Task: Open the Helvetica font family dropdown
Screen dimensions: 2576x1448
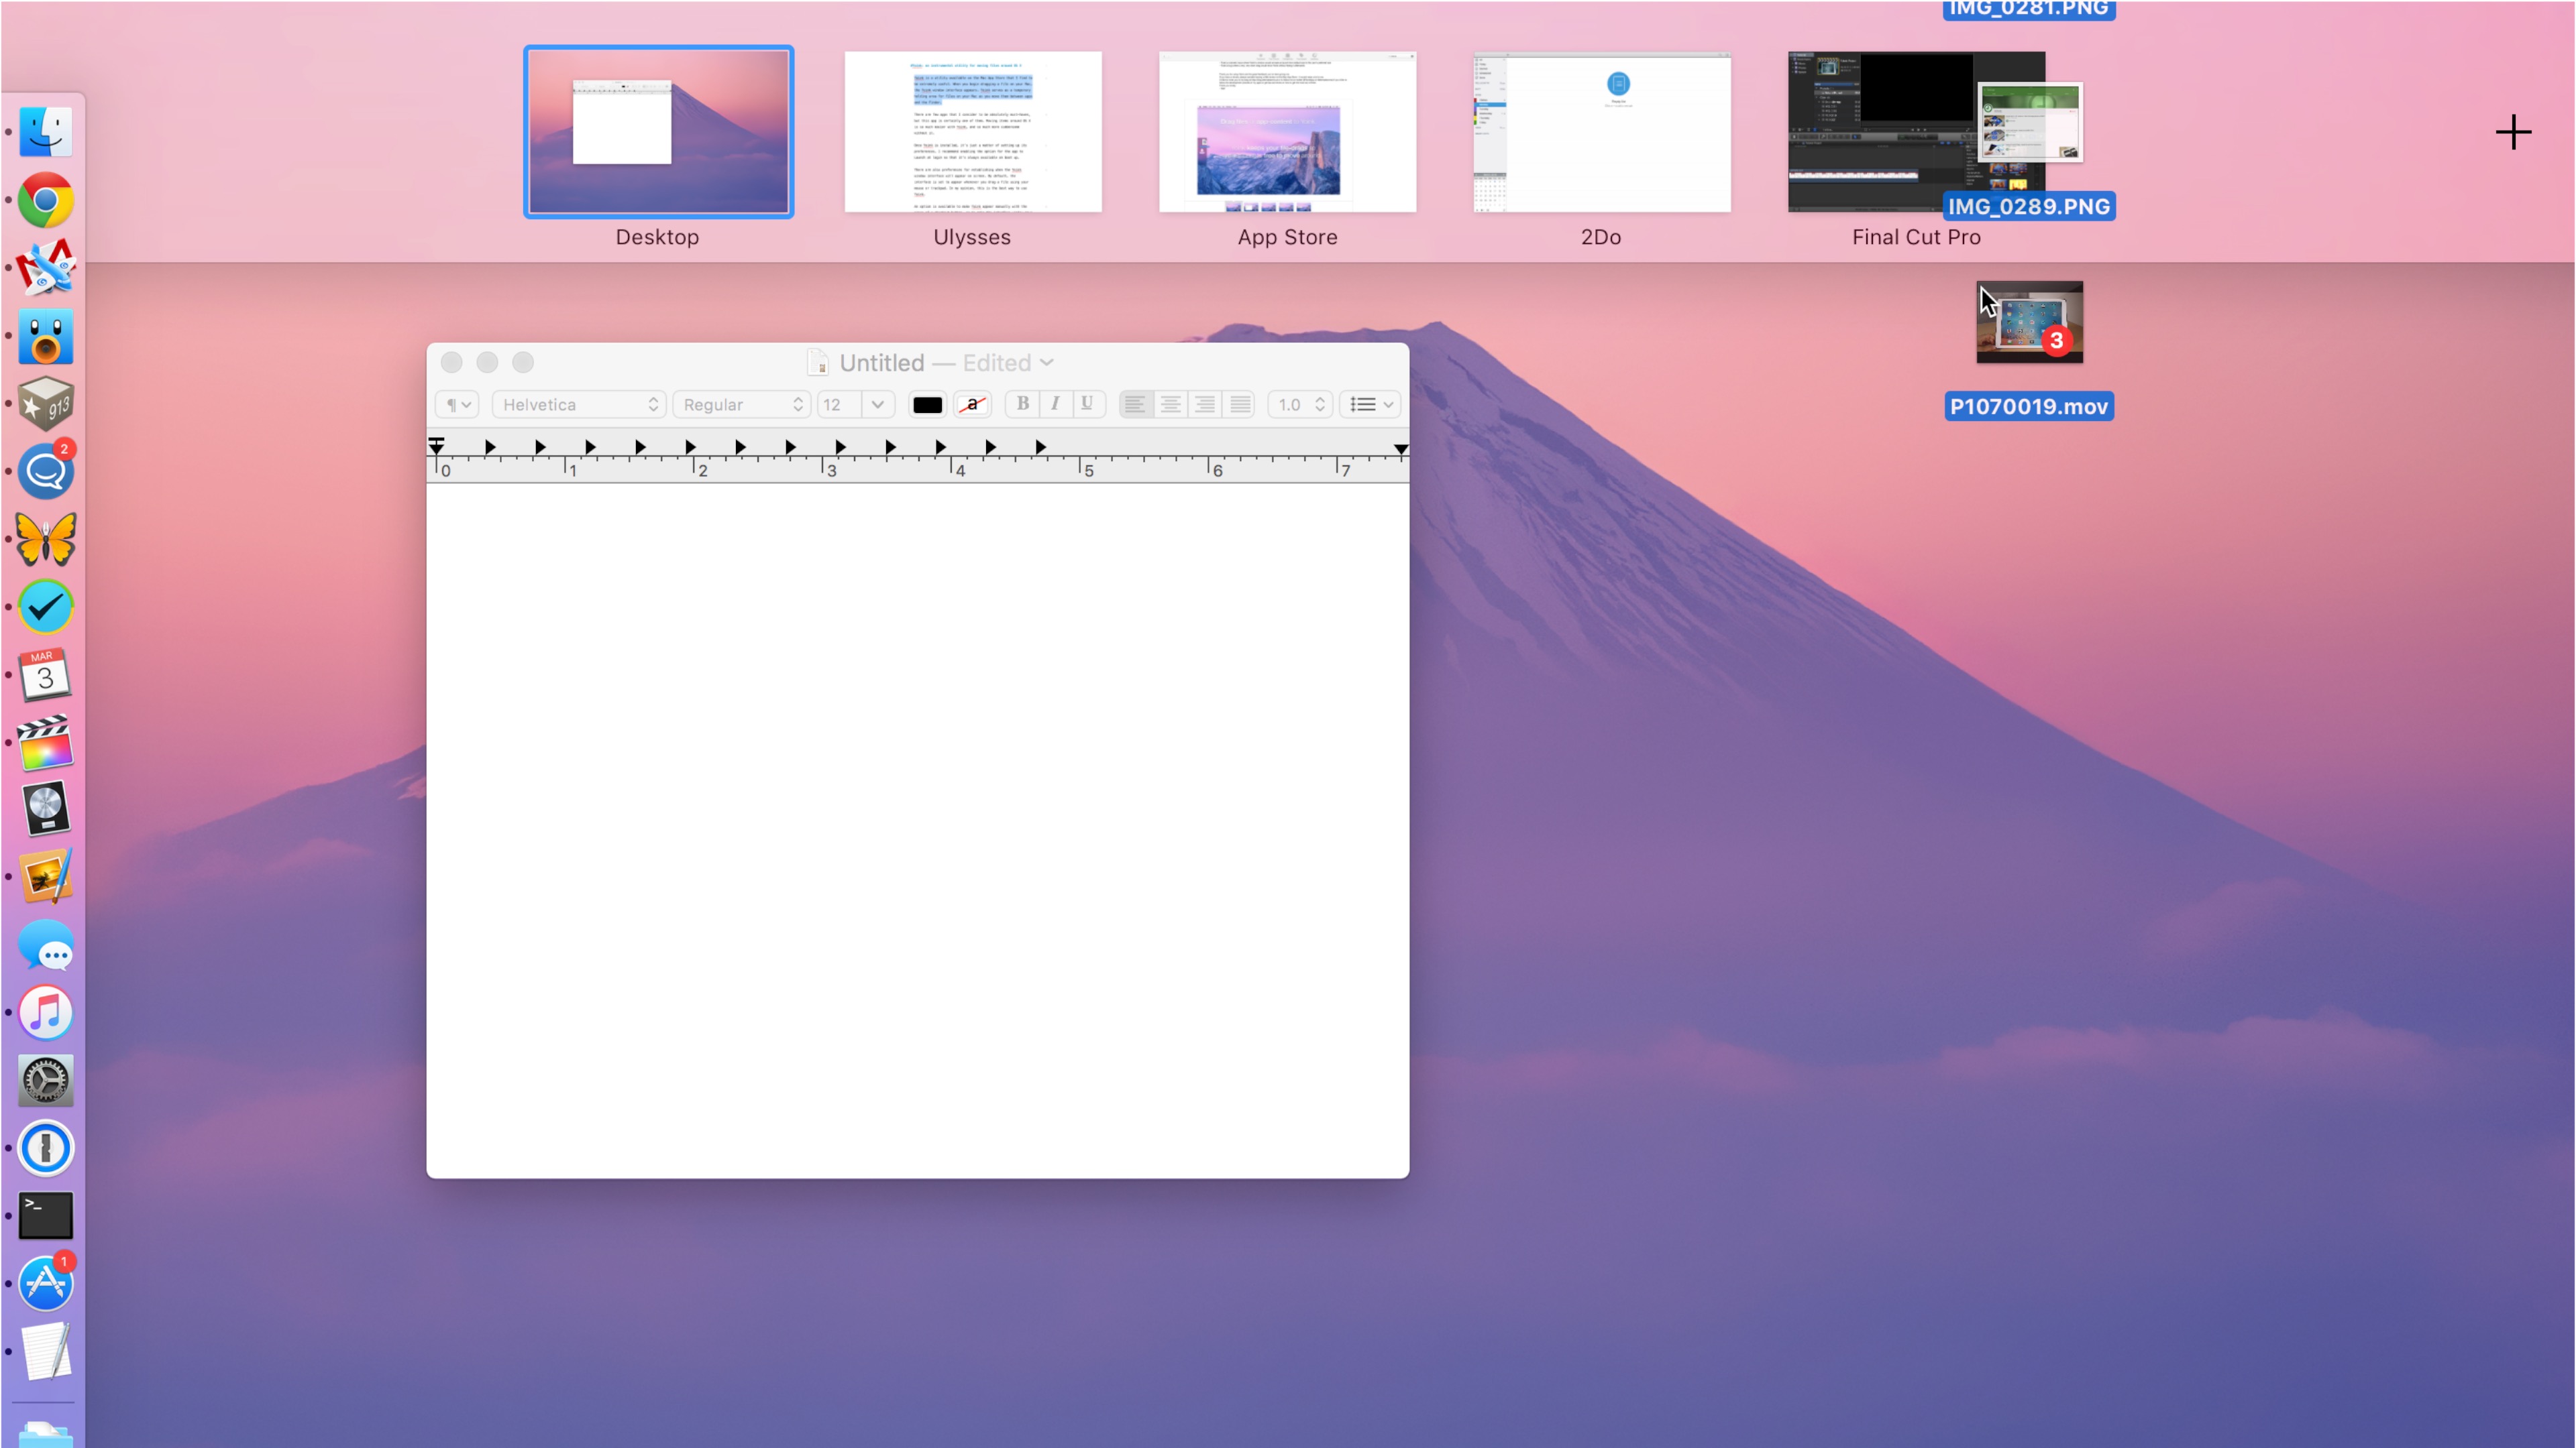Action: pos(579,405)
